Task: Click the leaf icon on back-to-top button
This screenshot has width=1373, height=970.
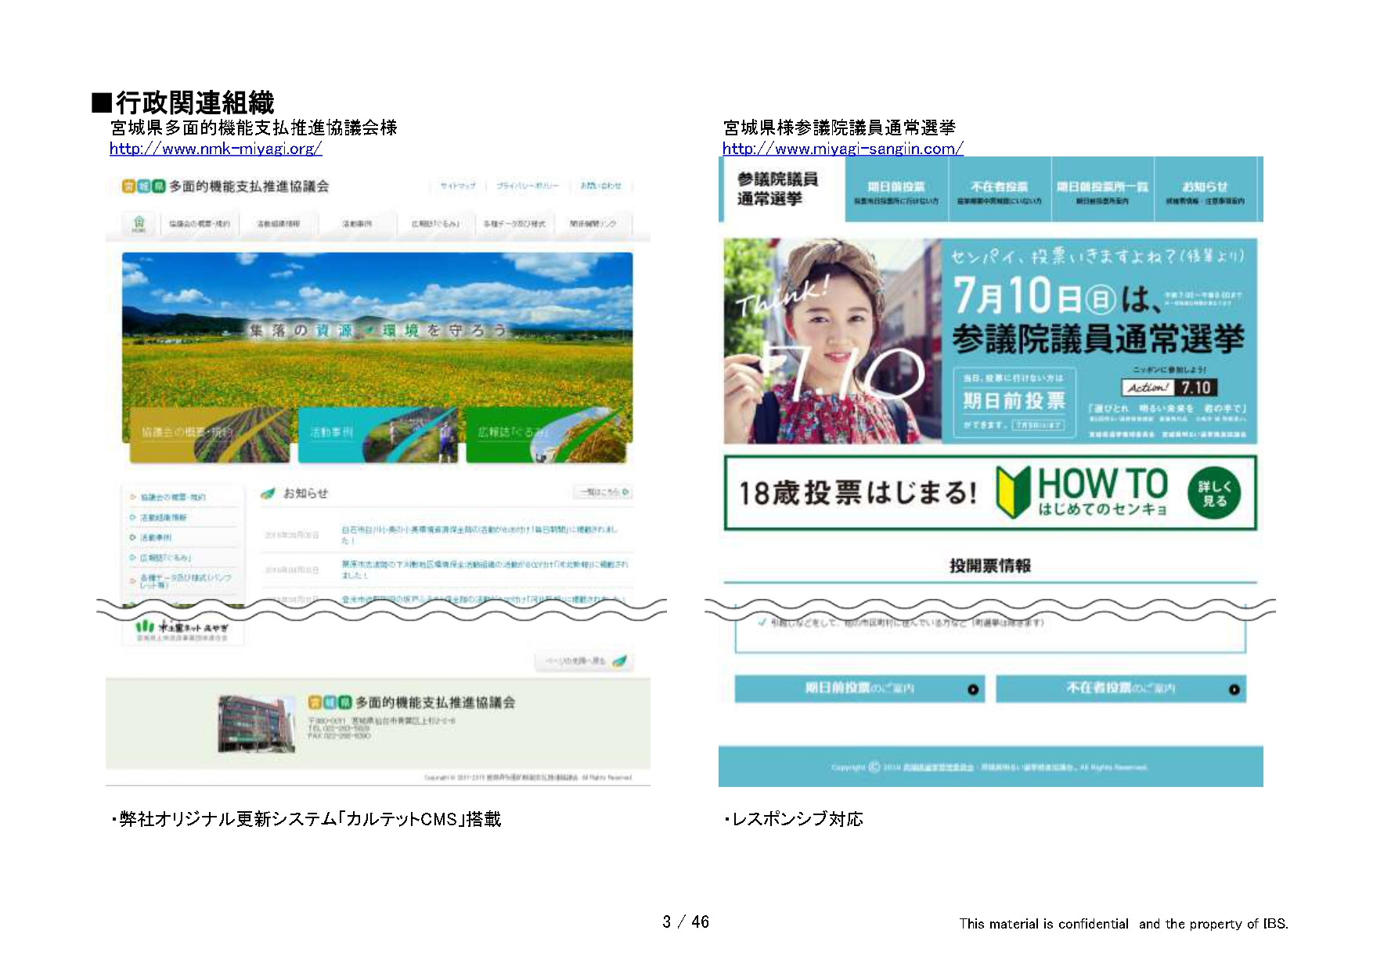Action: (x=619, y=661)
